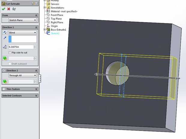Open the Direction 2 Through All dropdown
Screen dimensions: 186x139
point(22,75)
